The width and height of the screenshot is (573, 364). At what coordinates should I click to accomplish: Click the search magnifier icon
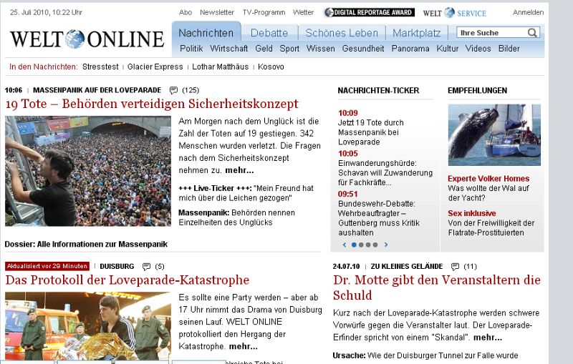[532, 33]
